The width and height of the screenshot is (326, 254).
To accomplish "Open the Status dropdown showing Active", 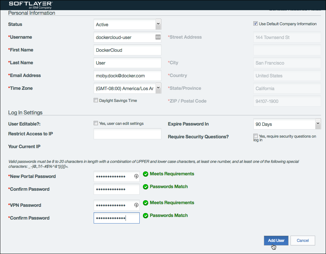I will coord(127,24).
